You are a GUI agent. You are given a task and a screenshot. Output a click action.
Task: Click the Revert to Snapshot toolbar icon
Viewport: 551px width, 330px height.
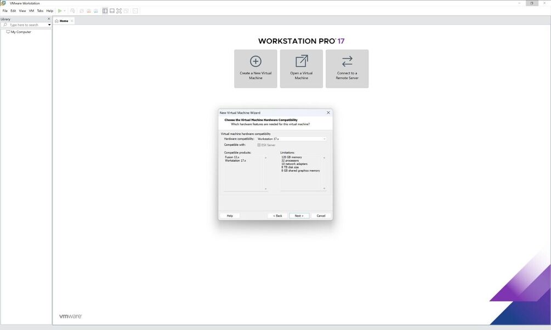[x=89, y=11]
